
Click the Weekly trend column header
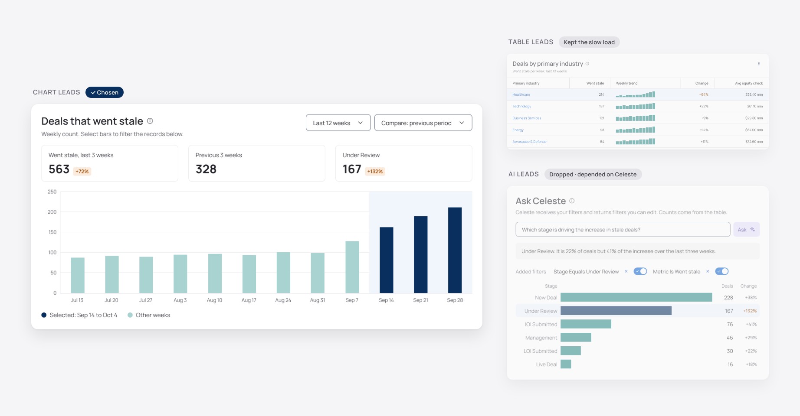click(x=626, y=83)
